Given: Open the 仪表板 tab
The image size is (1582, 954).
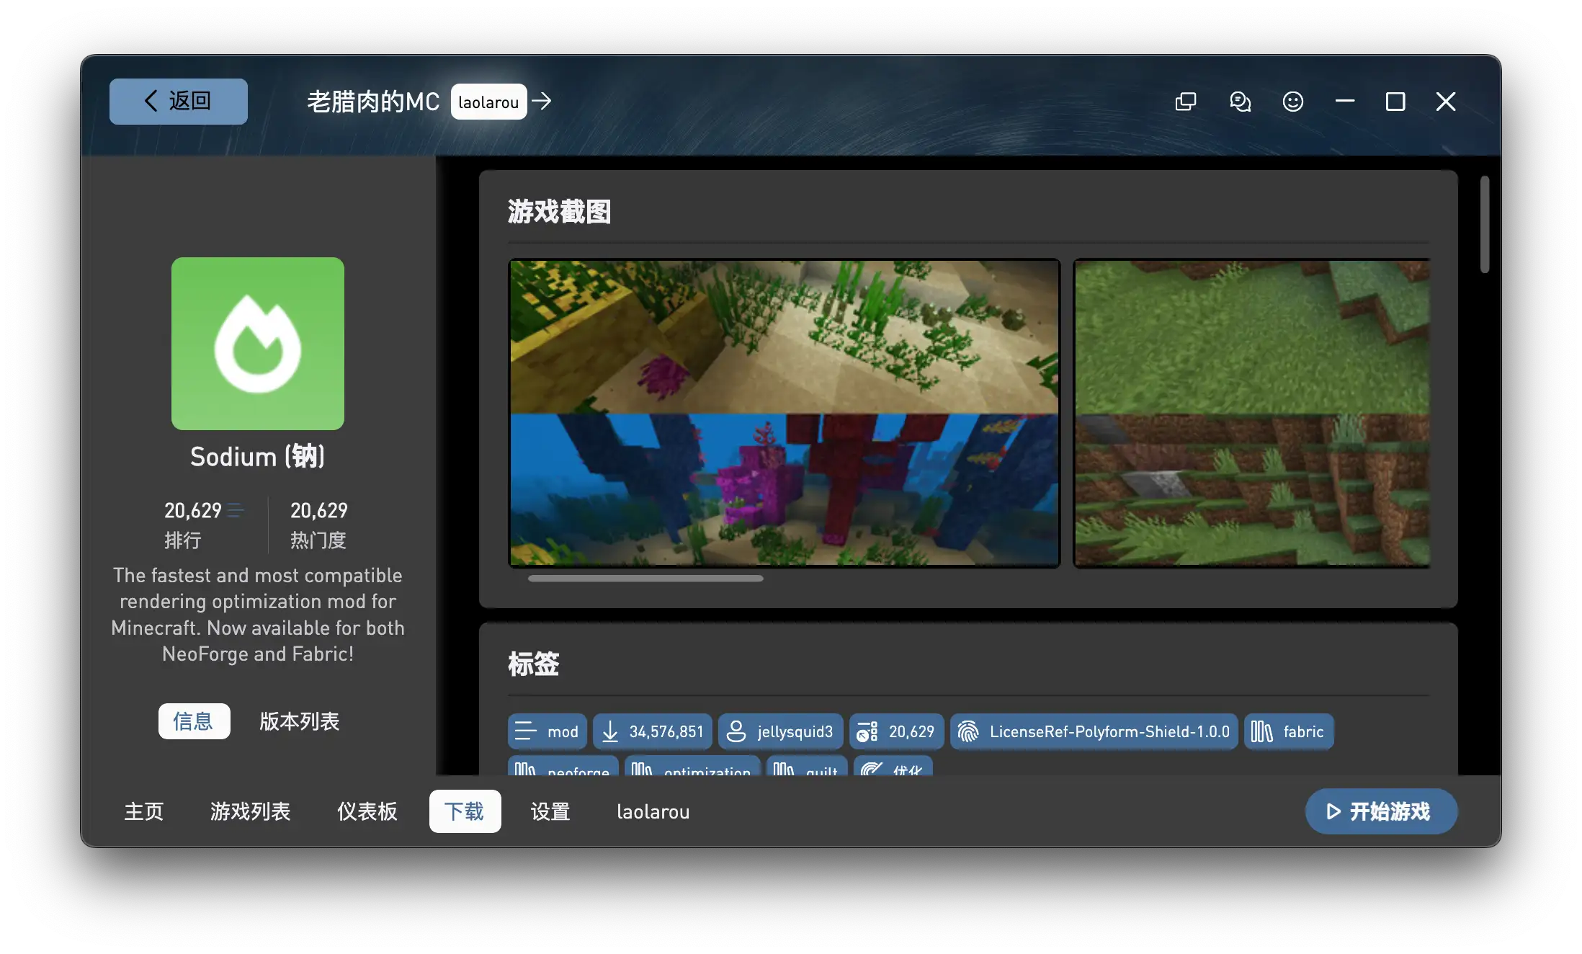Looking at the screenshot, I should click(x=367, y=811).
